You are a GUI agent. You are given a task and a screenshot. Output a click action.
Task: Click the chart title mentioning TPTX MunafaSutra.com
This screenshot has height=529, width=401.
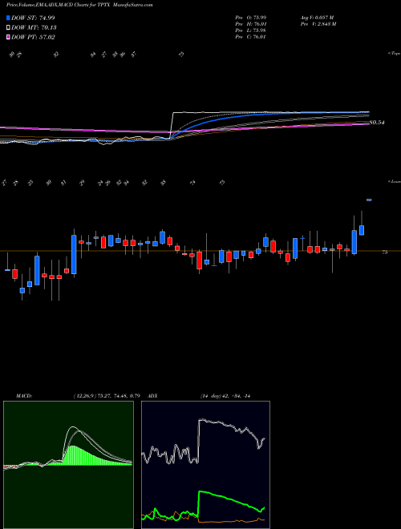80,5
